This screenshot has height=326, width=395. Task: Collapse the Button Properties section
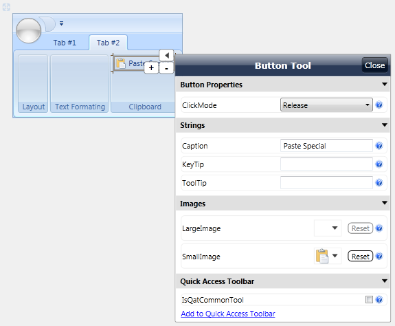(385, 84)
